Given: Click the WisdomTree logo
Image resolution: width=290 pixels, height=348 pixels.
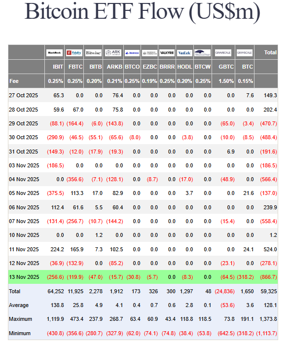Looking at the screenshot, I should click(x=203, y=53).
